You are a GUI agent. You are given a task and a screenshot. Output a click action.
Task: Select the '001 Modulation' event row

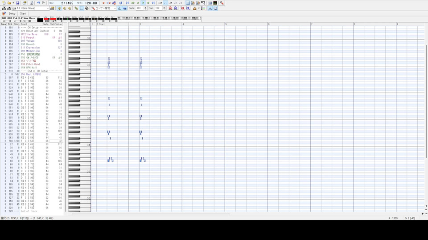point(32,51)
